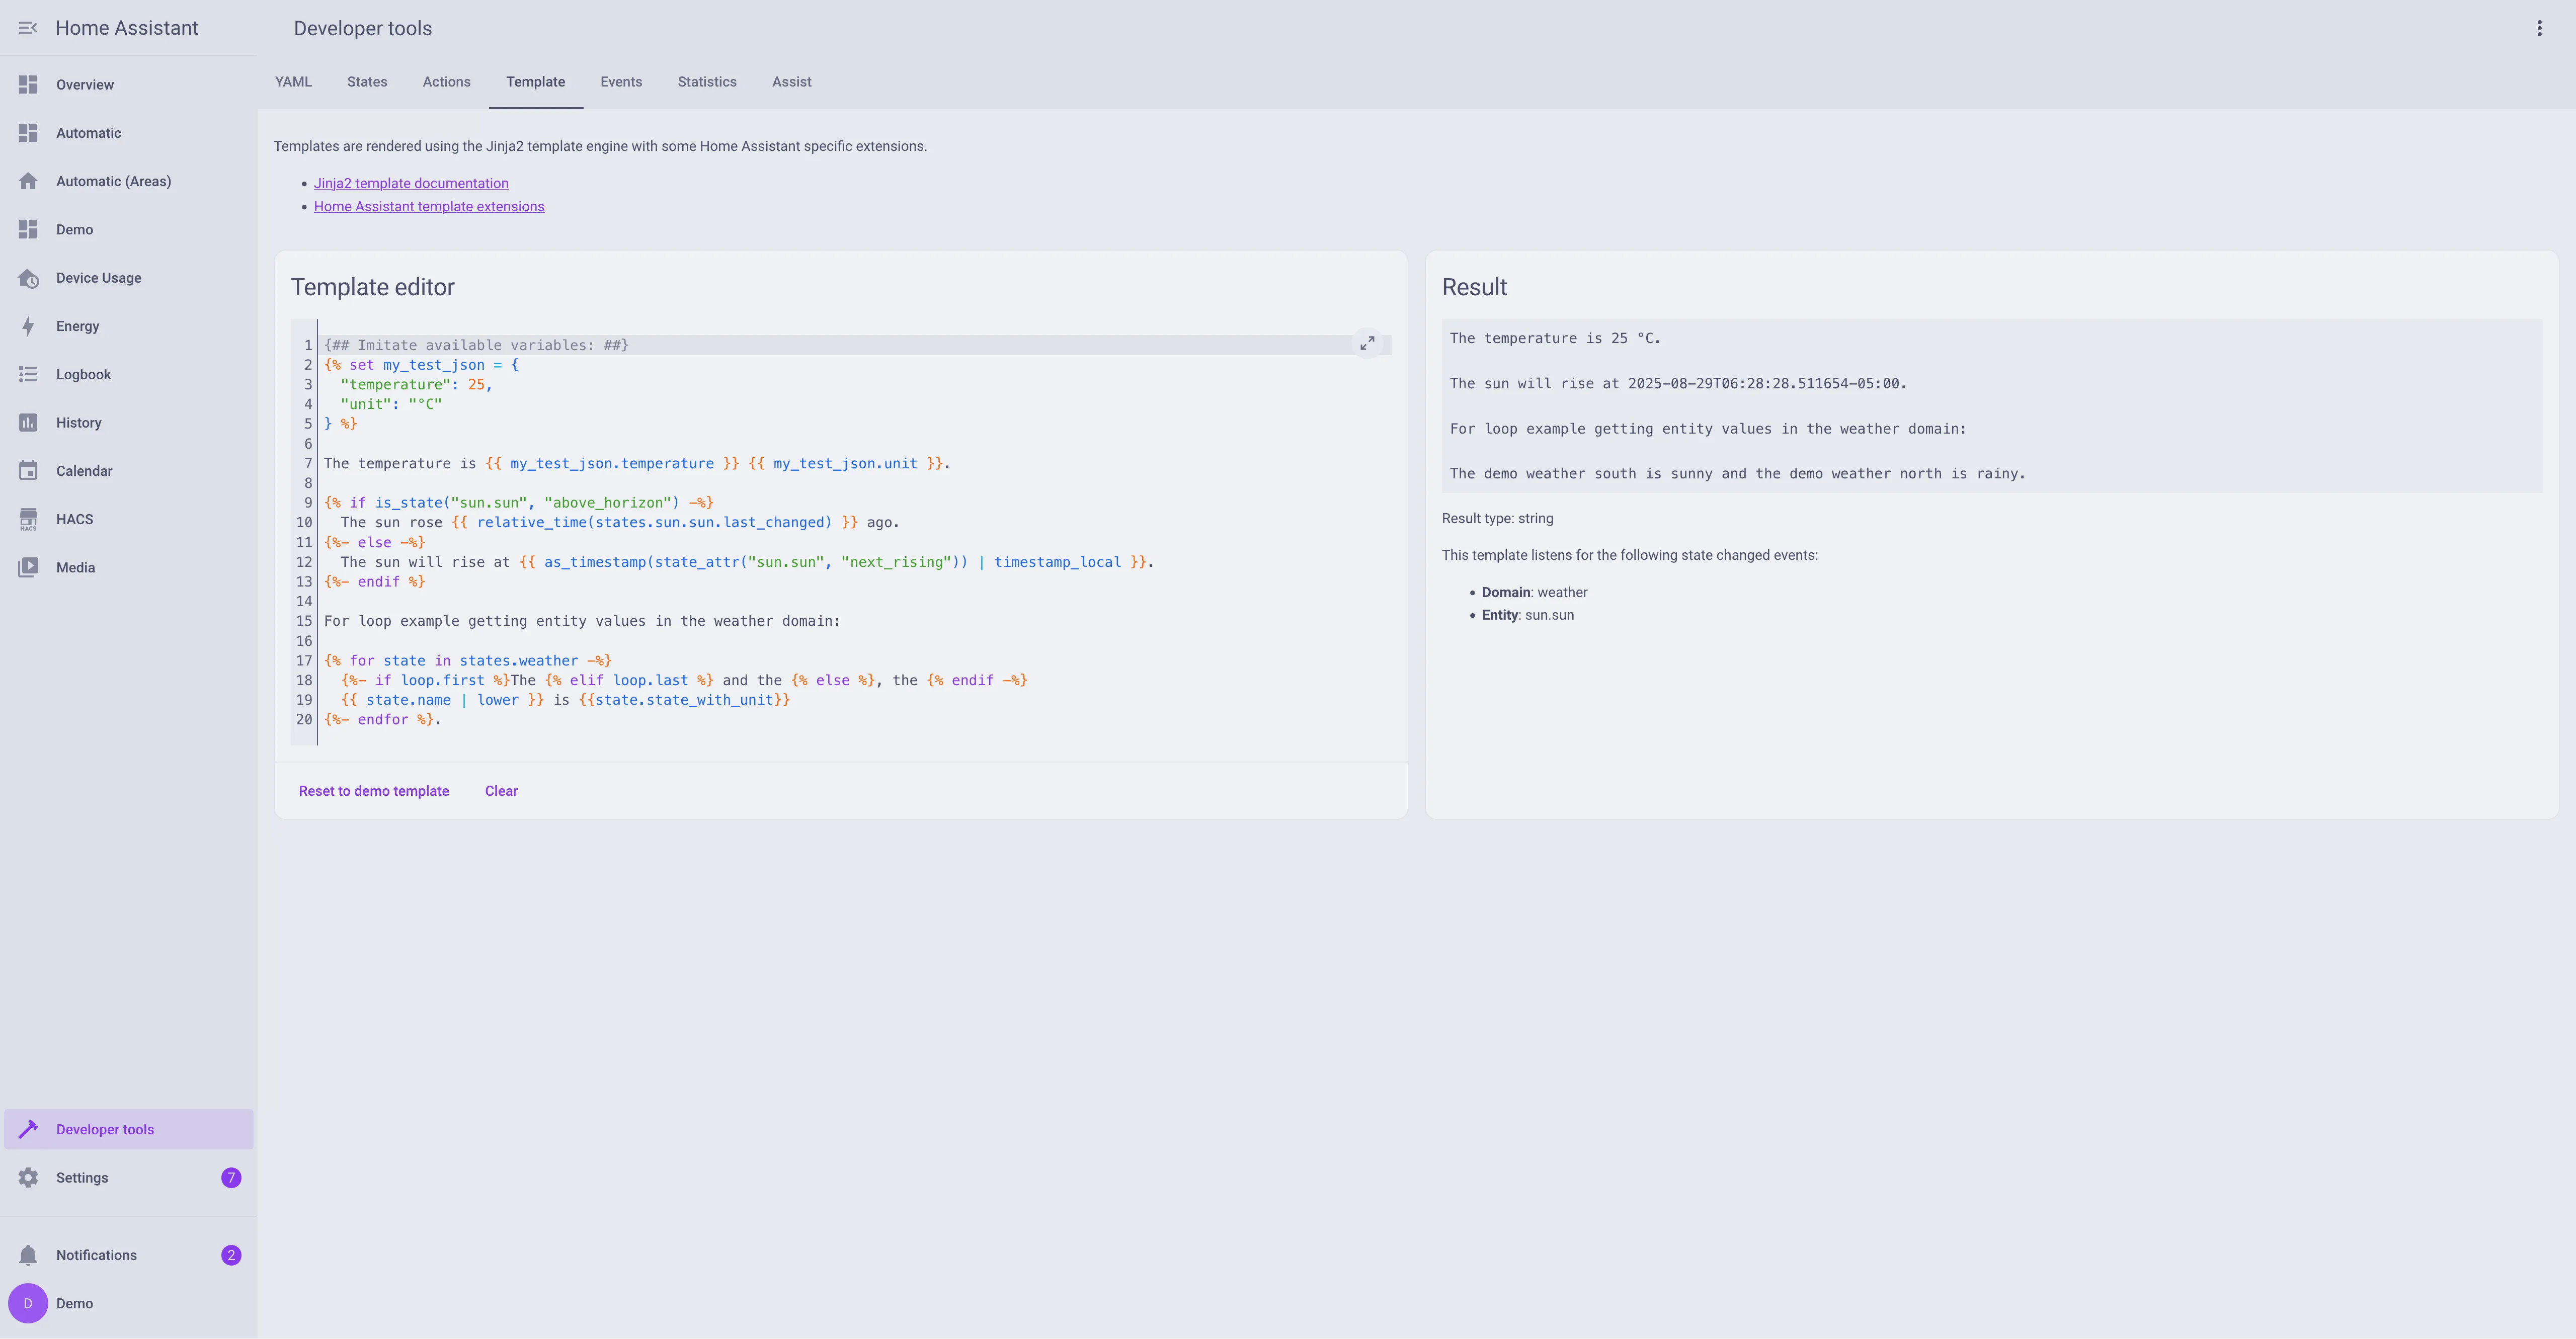Click the HACS label in sidebar
Viewport: 2576px width, 1339px height.
(x=75, y=519)
